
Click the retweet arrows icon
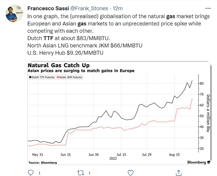coord(81,173)
